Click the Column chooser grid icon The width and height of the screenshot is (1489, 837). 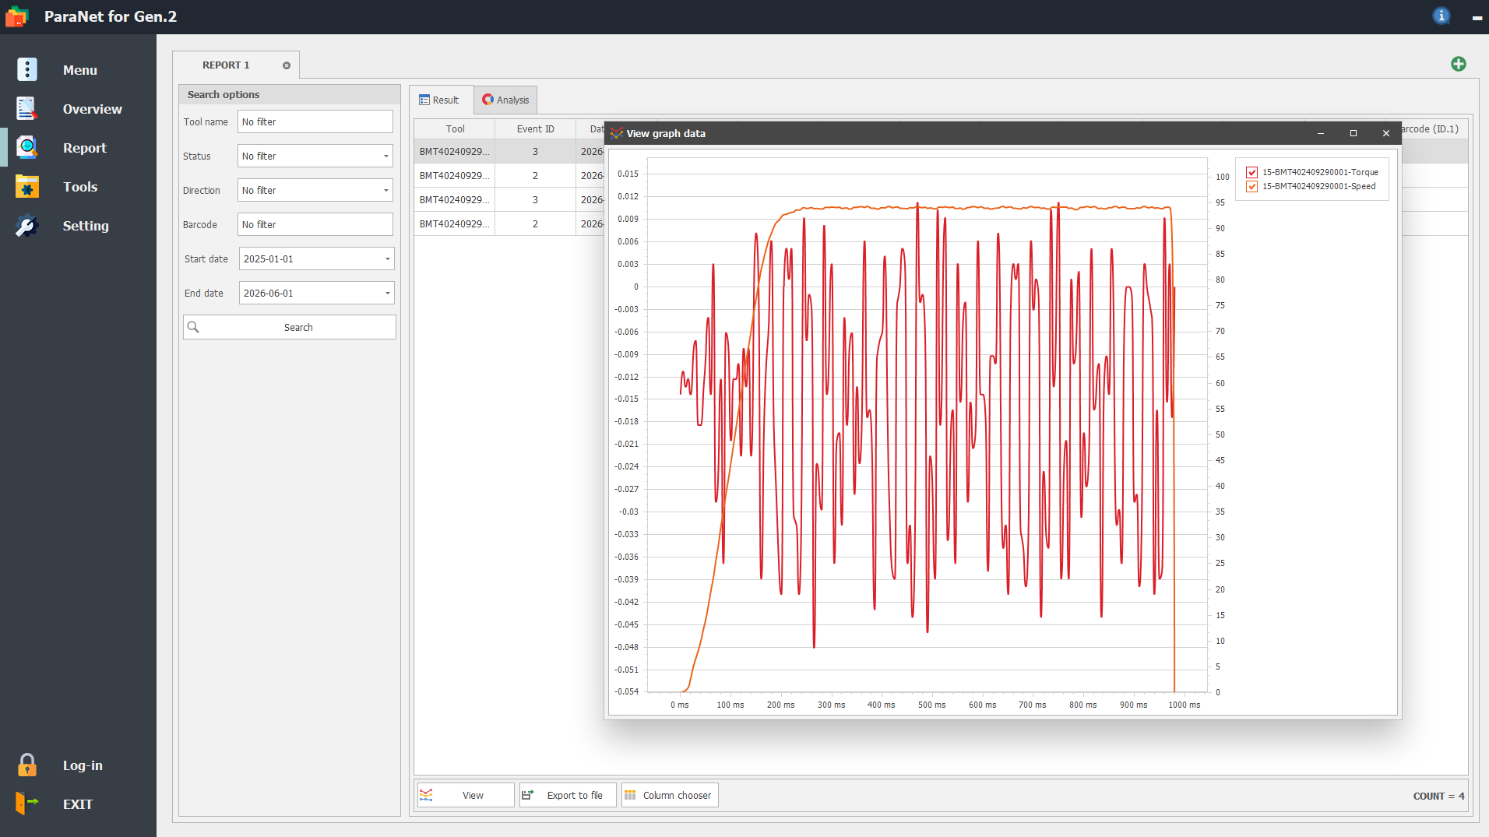click(x=630, y=795)
